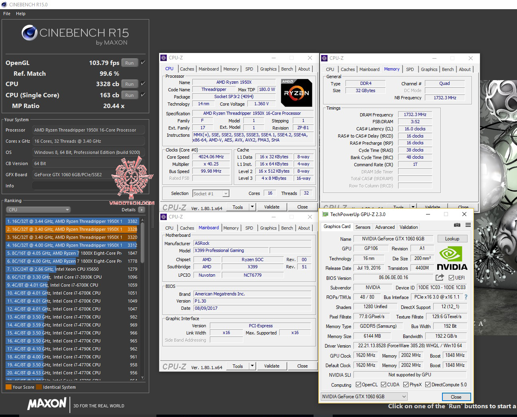The width and height of the screenshot is (517, 417).
Task: Open the GPU-Z hamburger menu
Action: [x=467, y=225]
